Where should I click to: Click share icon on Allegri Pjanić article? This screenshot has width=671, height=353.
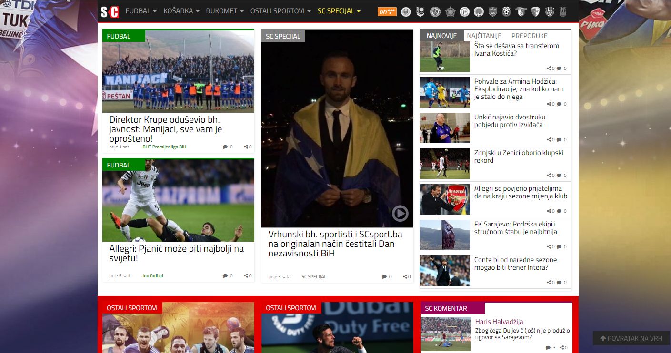246,276
